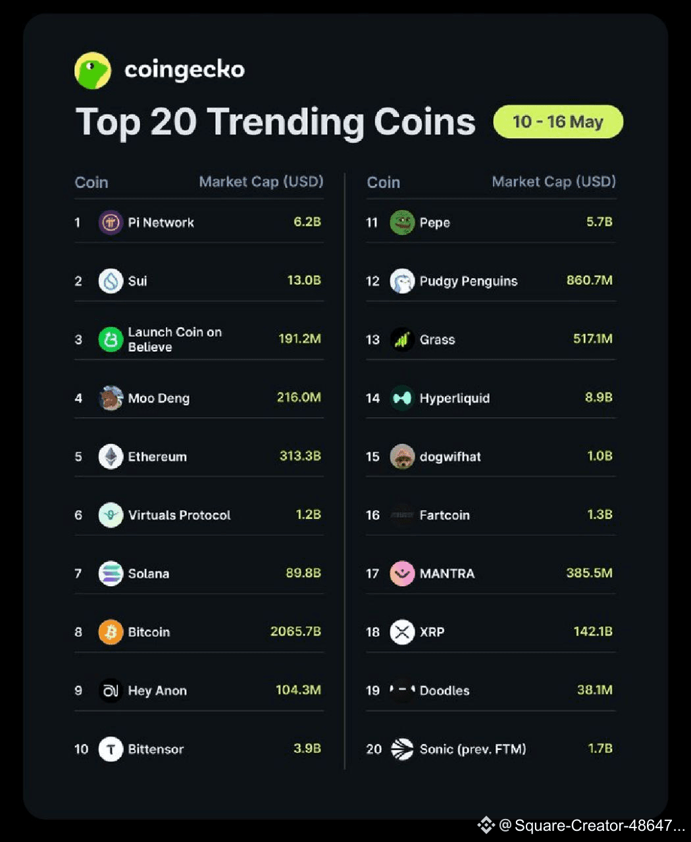Click the CoinGecko gecko logo

coord(93,70)
